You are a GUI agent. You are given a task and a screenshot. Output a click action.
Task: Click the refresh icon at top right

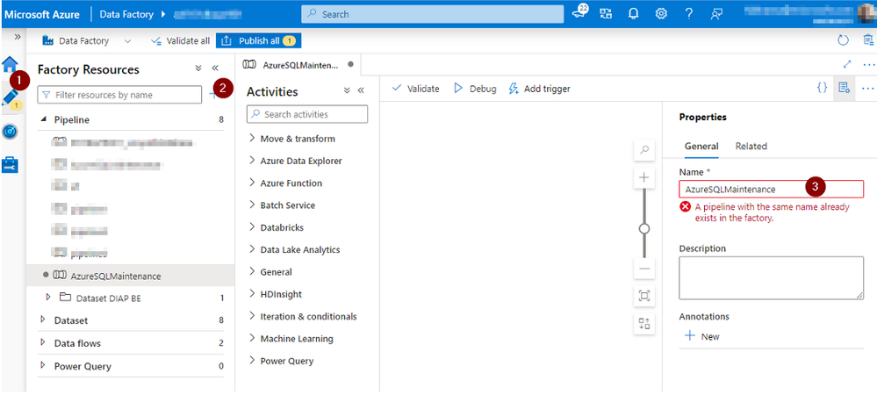coord(843,40)
